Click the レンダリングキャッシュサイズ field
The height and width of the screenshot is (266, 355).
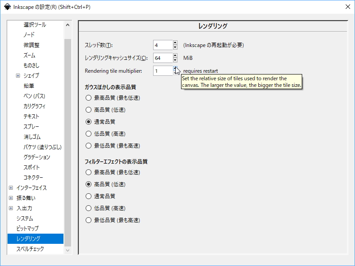coord(163,58)
